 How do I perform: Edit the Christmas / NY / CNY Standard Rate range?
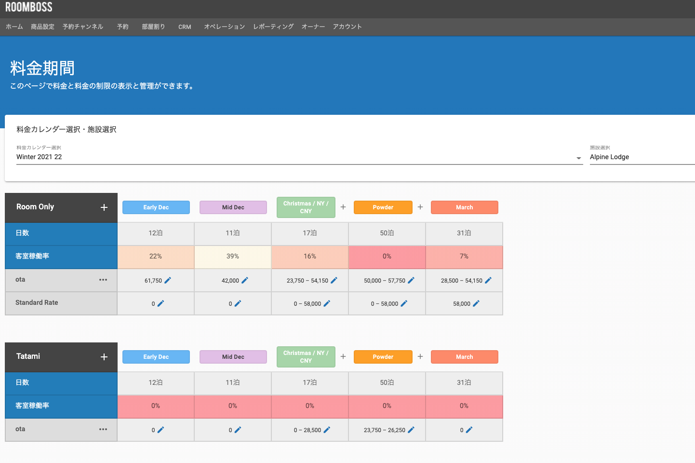click(327, 303)
